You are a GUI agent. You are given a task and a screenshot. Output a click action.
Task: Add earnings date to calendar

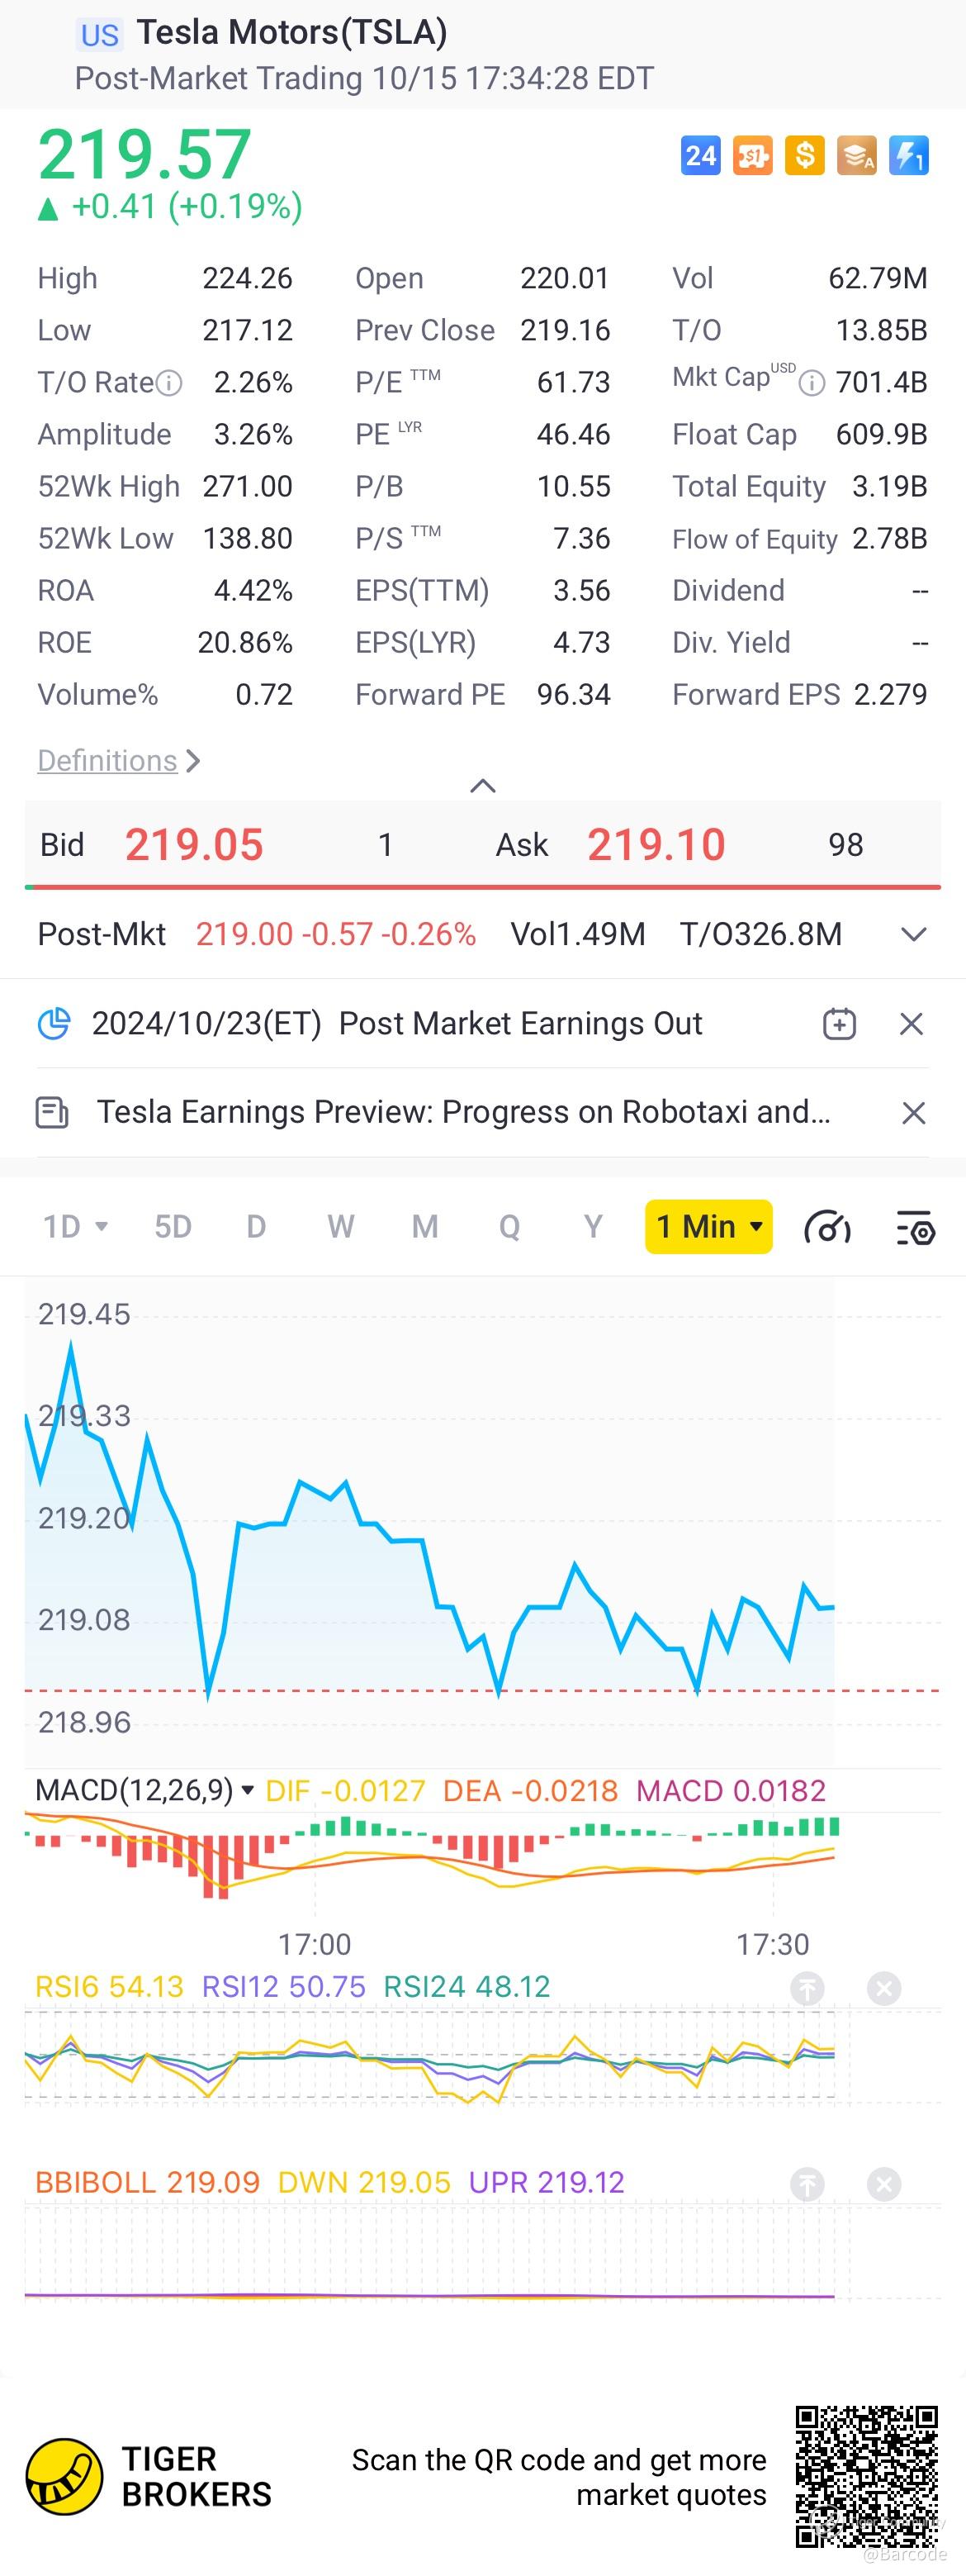pyautogui.click(x=839, y=1024)
